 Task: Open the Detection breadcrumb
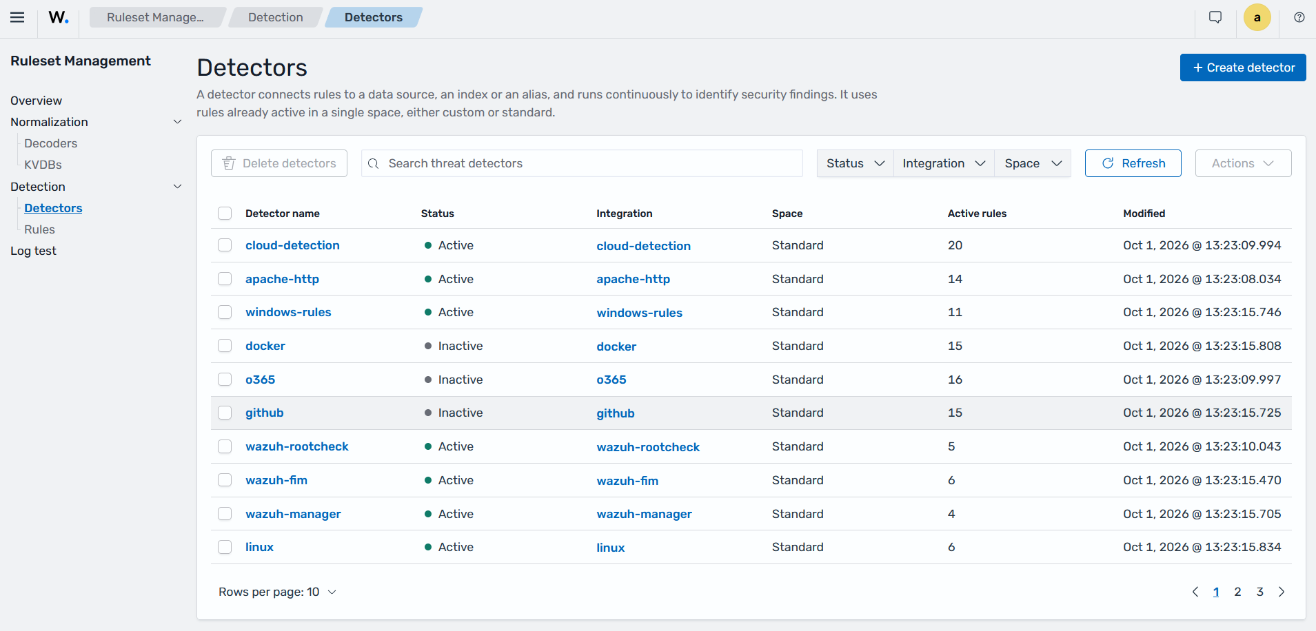(x=276, y=17)
